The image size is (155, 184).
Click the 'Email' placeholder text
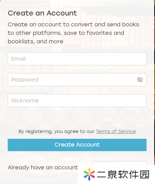19,59
